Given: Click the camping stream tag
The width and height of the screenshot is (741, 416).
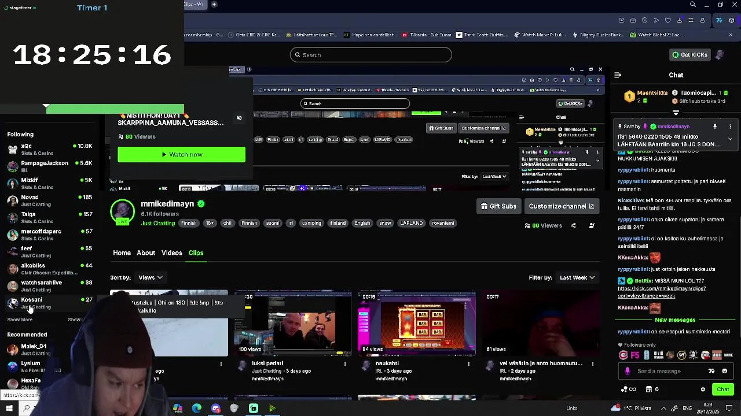Looking at the screenshot, I should tap(311, 223).
